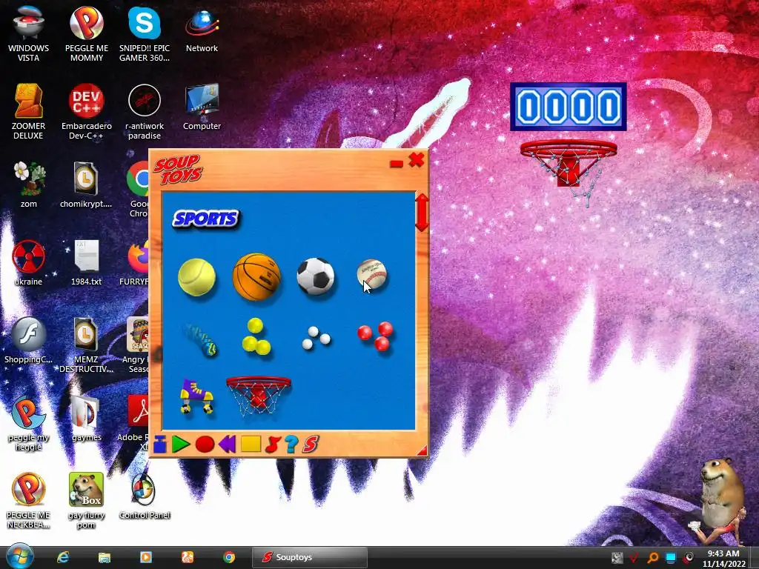This screenshot has height=569, width=759.
Task: Click the hamster character on desktop
Action: point(719,501)
